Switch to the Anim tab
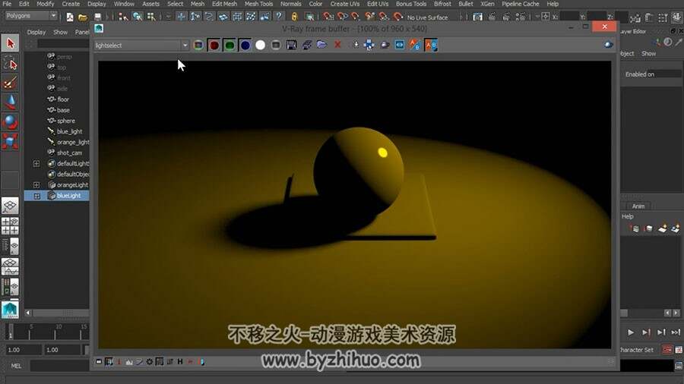Image resolution: width=684 pixels, height=384 pixels. click(638, 206)
